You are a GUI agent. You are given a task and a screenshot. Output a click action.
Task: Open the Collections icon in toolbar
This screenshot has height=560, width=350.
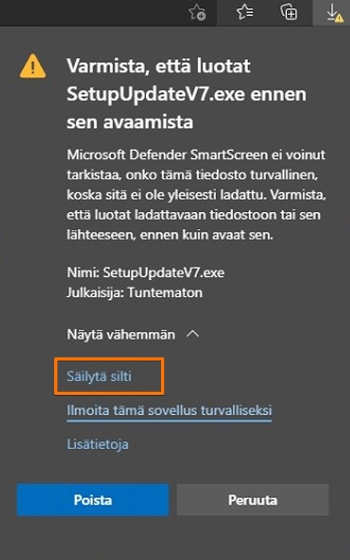289,13
